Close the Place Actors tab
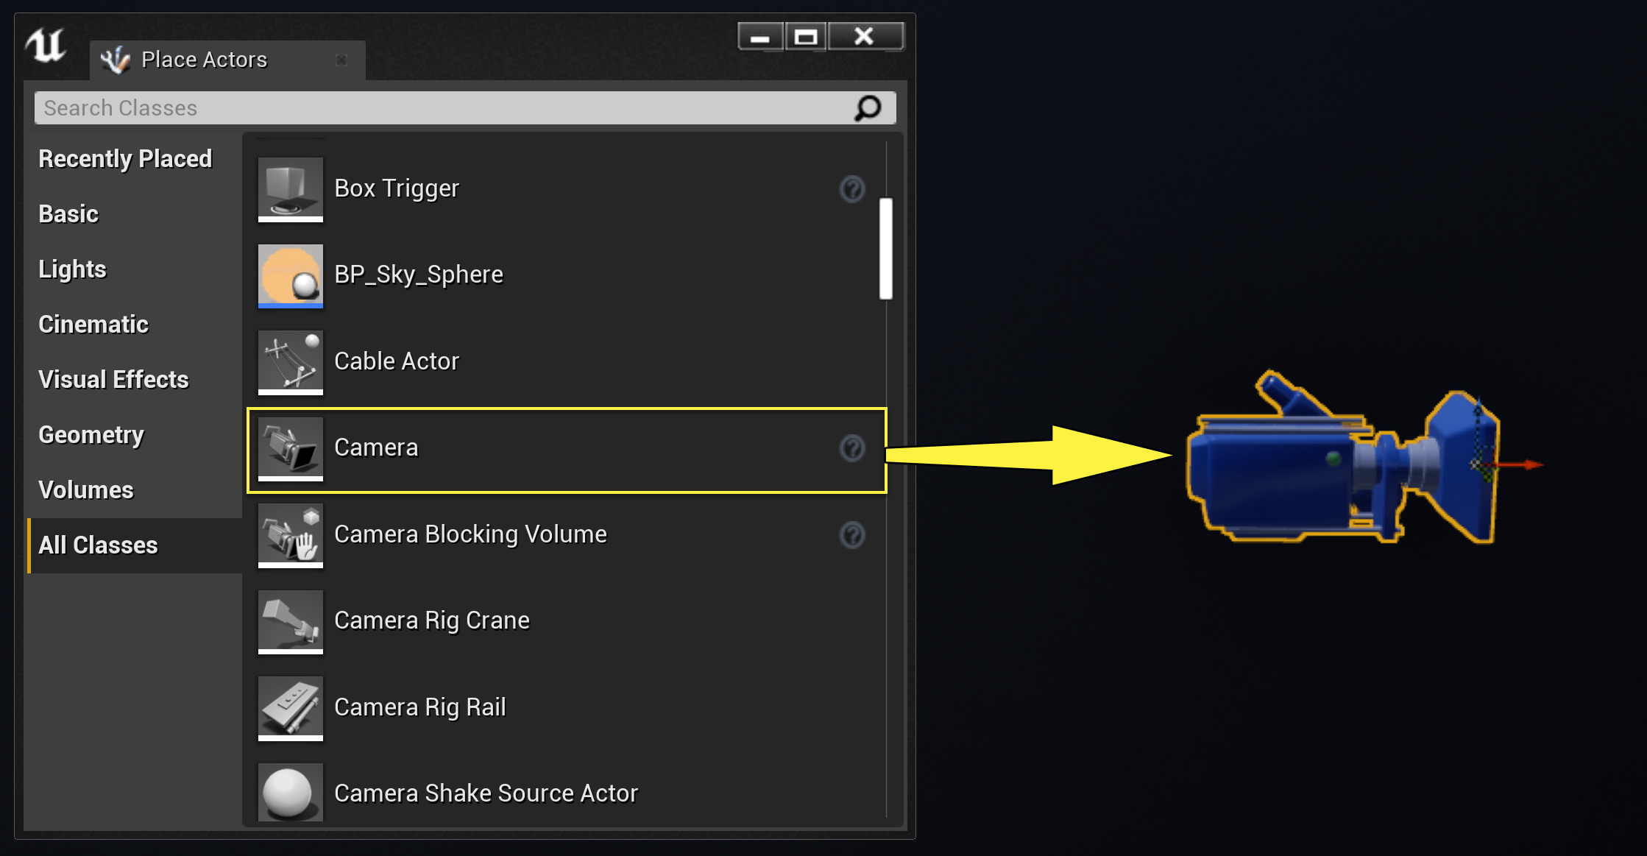The width and height of the screenshot is (1647, 856). pyautogui.click(x=341, y=60)
